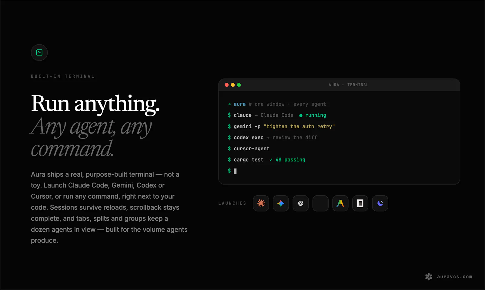The image size is (485, 290).
Task: Launch Codex via the OpenAI knot icon
Action: click(301, 203)
